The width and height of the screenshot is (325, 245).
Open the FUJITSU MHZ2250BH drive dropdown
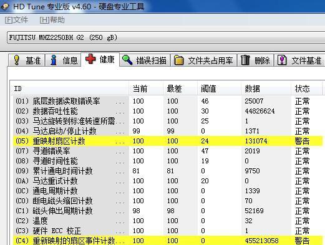click(166, 37)
